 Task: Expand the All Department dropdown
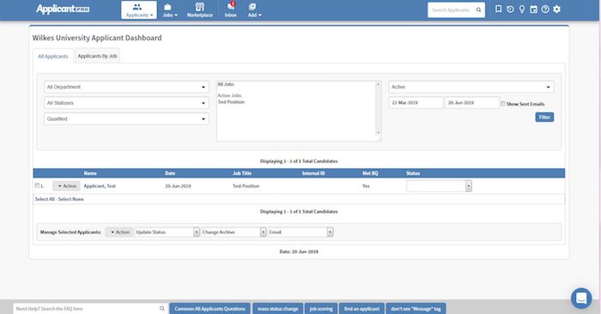tap(126, 87)
